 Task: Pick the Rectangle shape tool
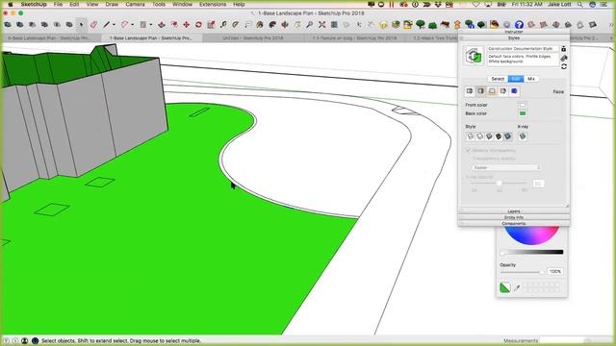[x=143, y=24]
